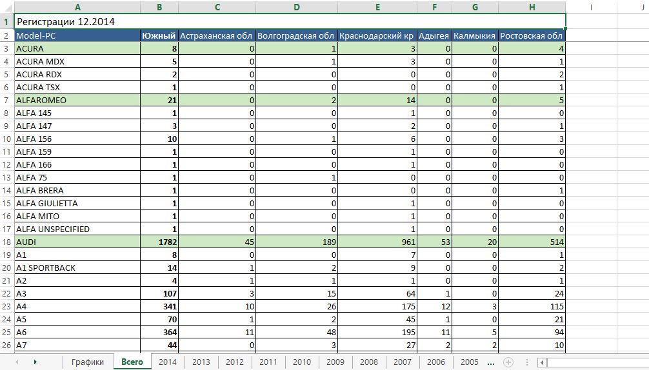Click the next sheet navigation arrow
The height and width of the screenshot is (370, 649).
35,362
